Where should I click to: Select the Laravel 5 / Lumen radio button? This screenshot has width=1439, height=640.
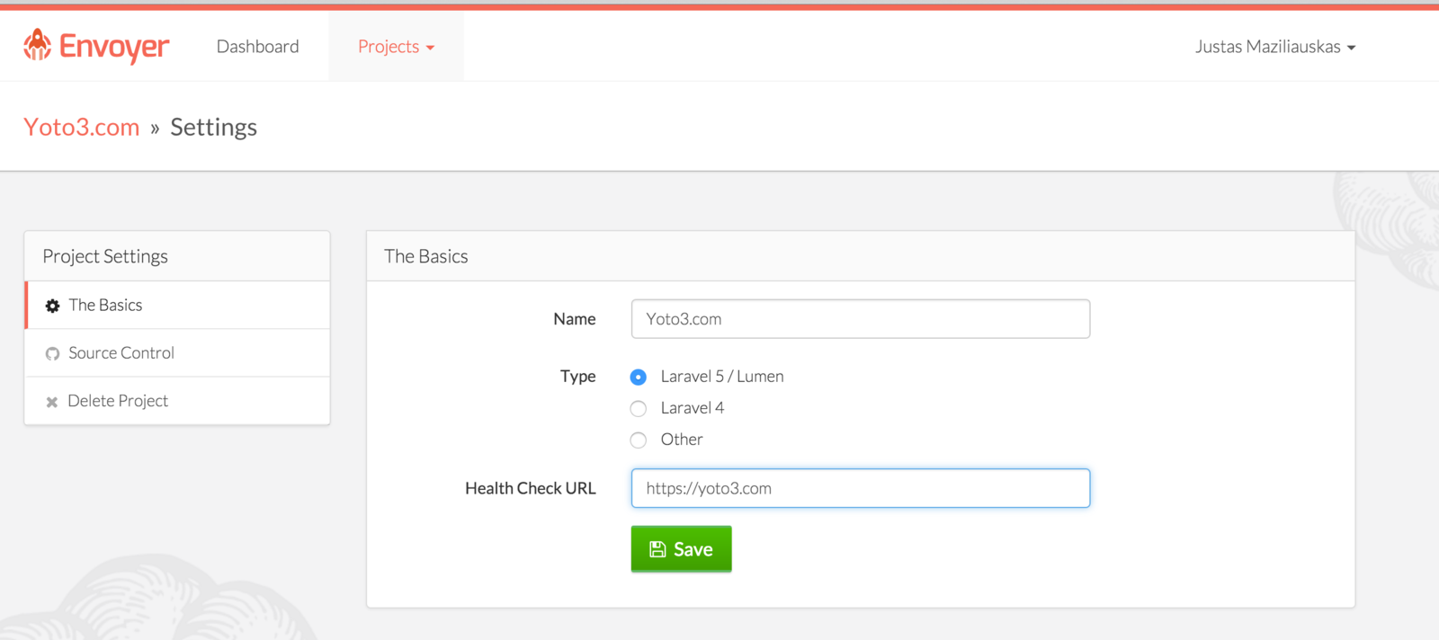(639, 377)
